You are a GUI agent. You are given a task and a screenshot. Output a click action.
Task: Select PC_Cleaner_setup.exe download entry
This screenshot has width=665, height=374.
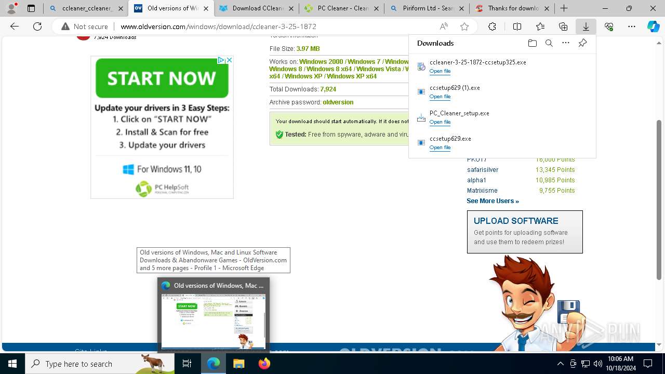(x=502, y=117)
